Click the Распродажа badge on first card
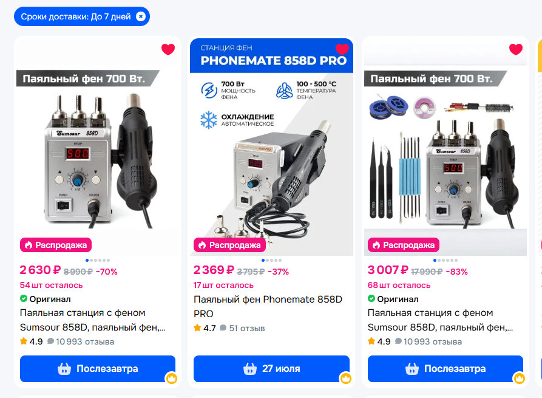 56,245
